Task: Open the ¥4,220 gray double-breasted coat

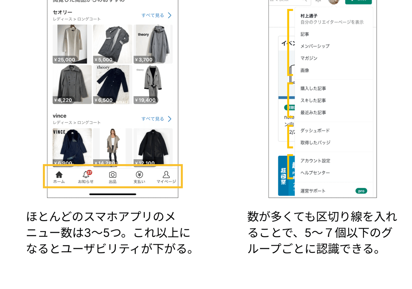Action: (72, 84)
